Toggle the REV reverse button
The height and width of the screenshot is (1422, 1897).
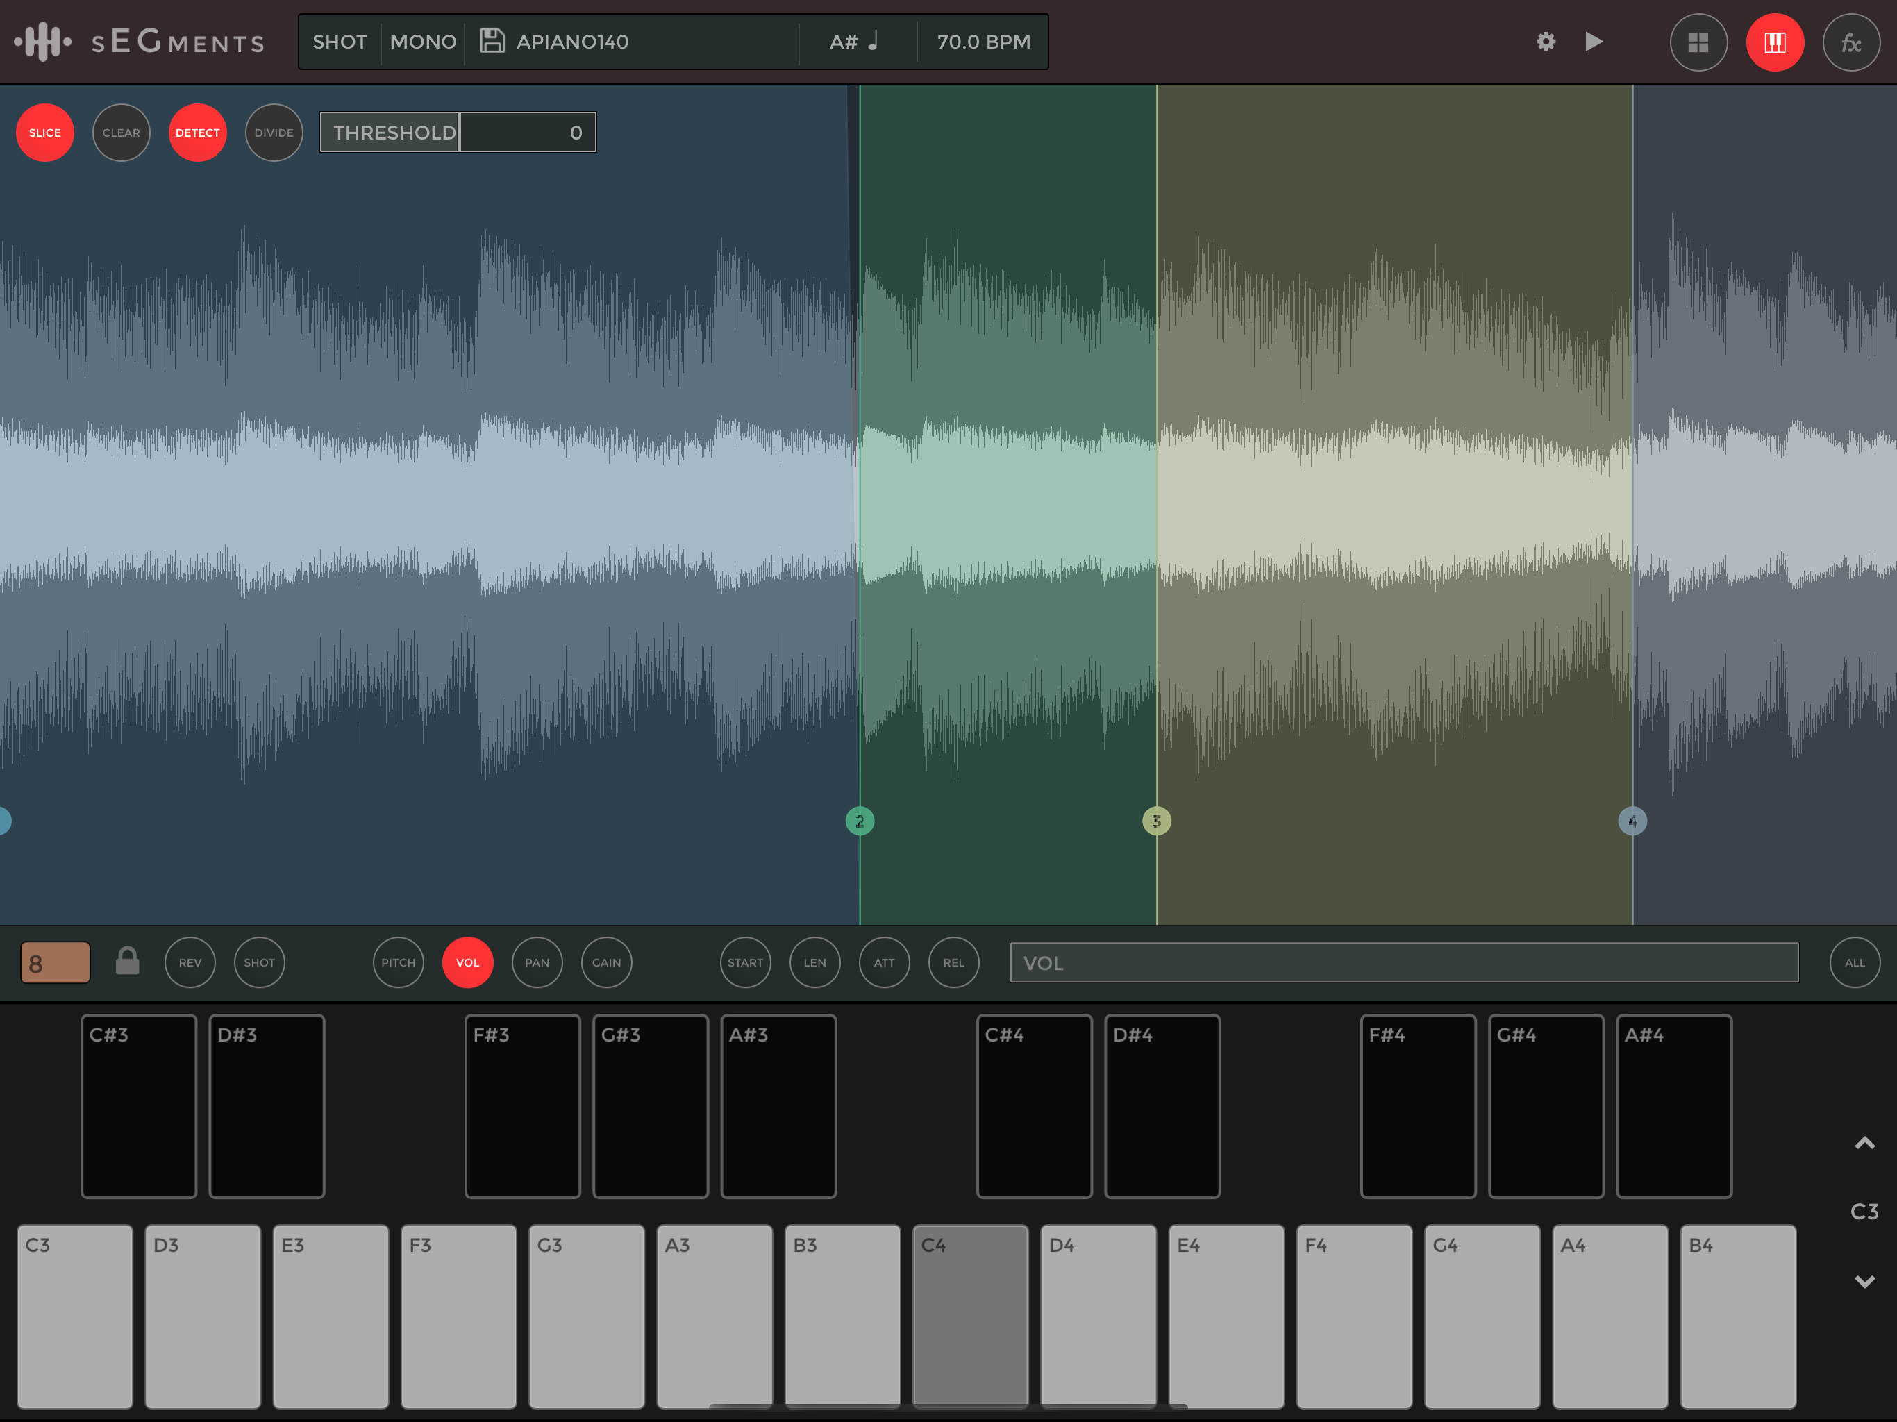click(190, 962)
